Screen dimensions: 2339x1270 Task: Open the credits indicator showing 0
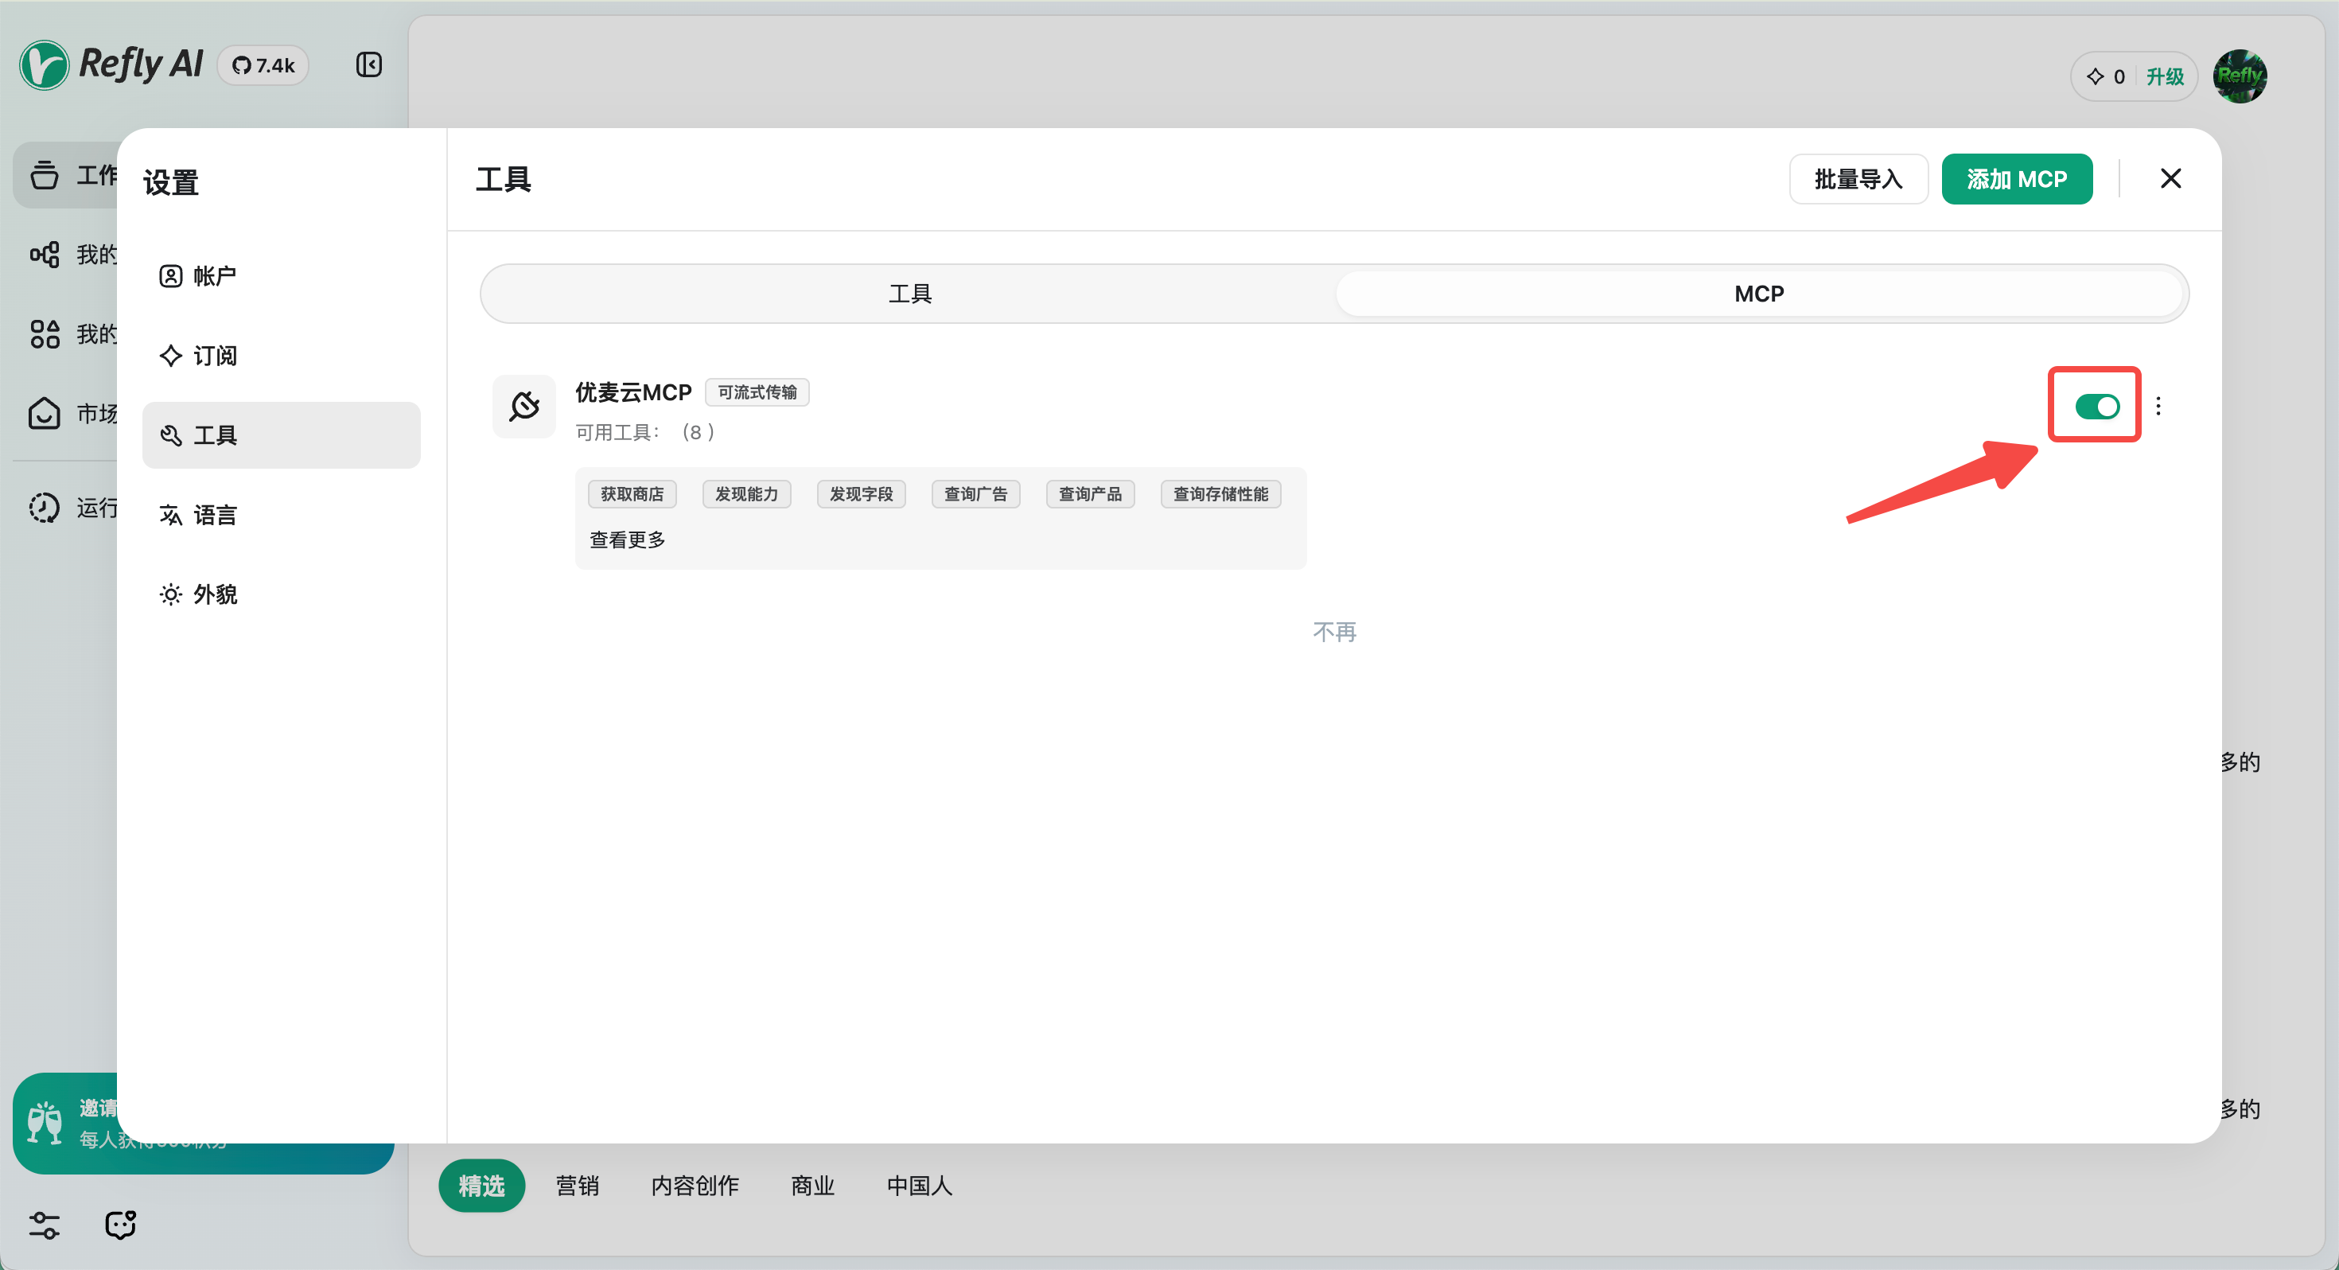(x=2106, y=76)
